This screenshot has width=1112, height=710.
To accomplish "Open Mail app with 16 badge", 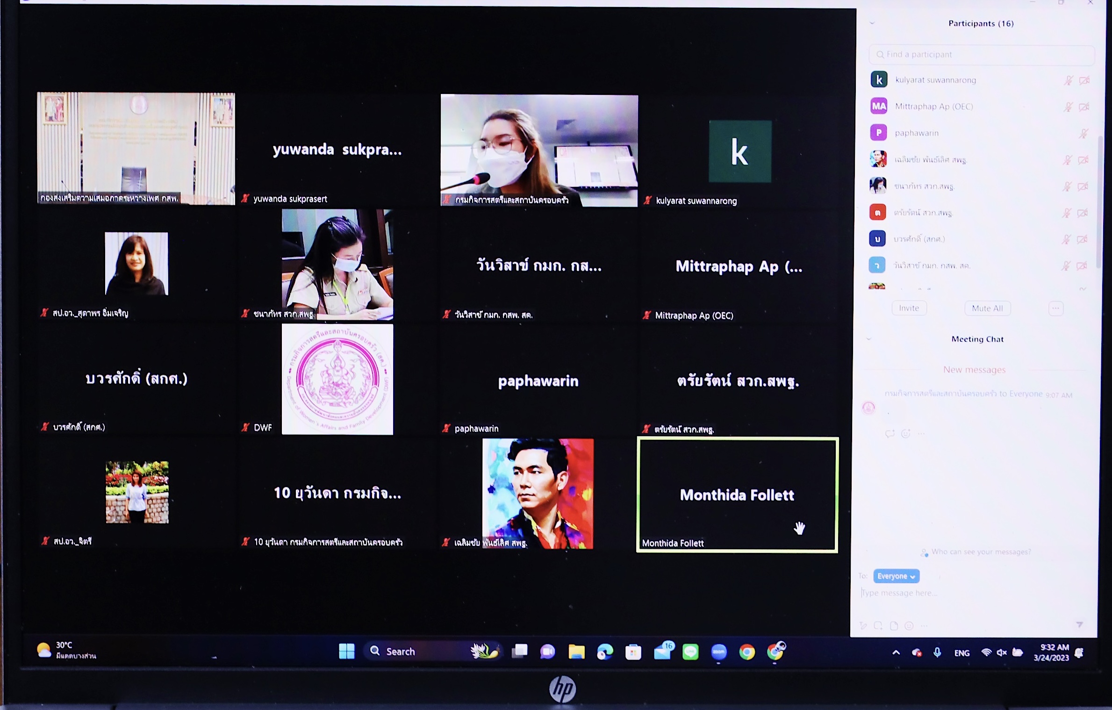I will [x=663, y=651].
